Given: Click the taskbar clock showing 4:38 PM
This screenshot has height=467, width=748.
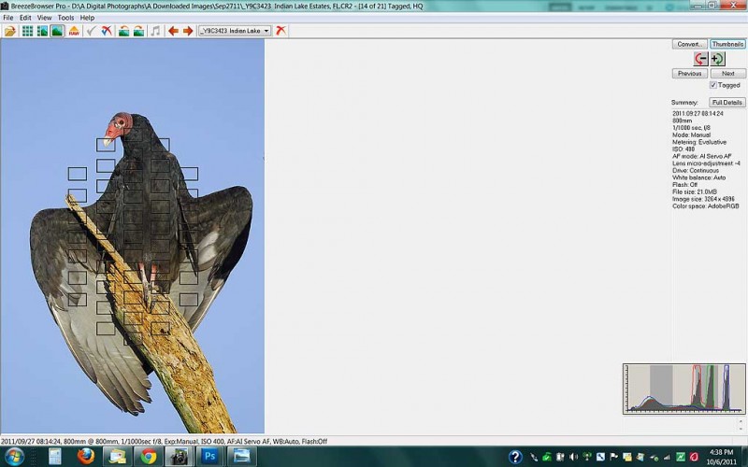Looking at the screenshot, I should 721,457.
